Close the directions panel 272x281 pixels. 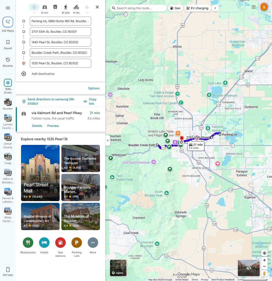(97, 7)
